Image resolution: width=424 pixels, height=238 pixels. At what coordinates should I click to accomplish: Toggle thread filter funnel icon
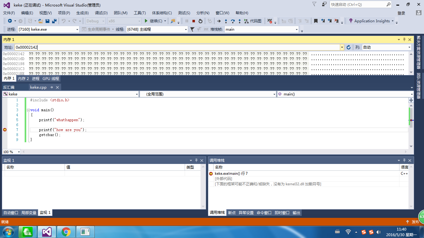[192, 29]
